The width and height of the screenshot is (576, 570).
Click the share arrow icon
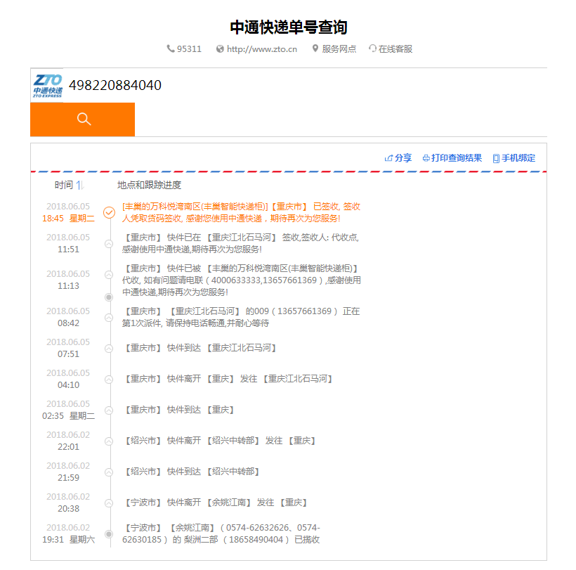(388, 158)
